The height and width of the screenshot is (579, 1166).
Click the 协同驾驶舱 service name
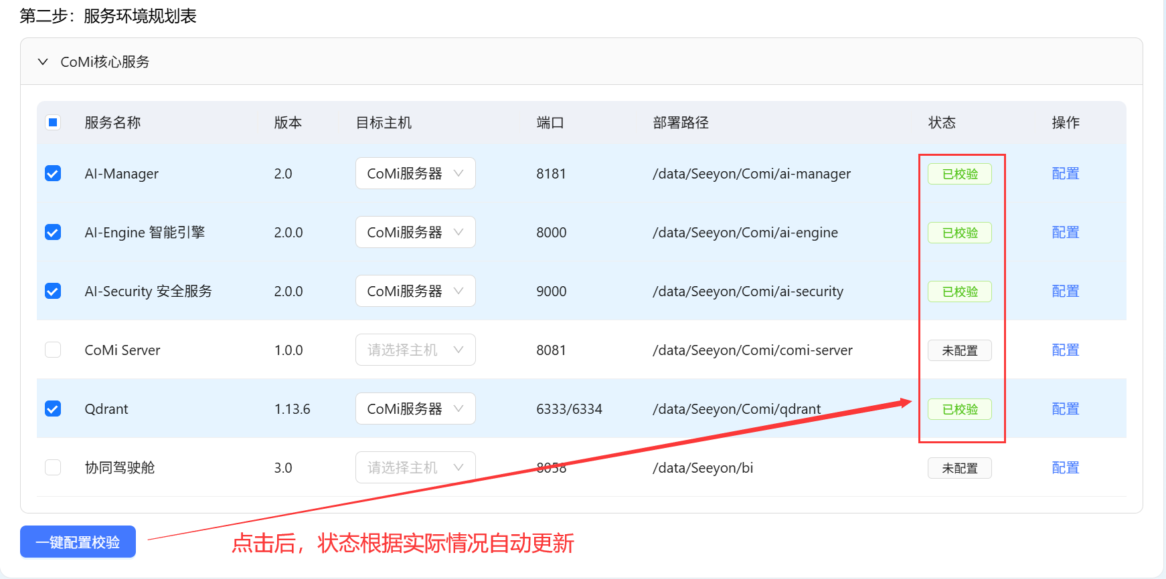click(120, 467)
